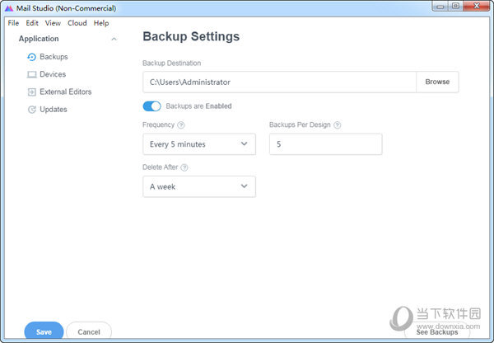Click the Cancel button
Image resolution: width=494 pixels, height=343 pixels.
click(x=89, y=331)
